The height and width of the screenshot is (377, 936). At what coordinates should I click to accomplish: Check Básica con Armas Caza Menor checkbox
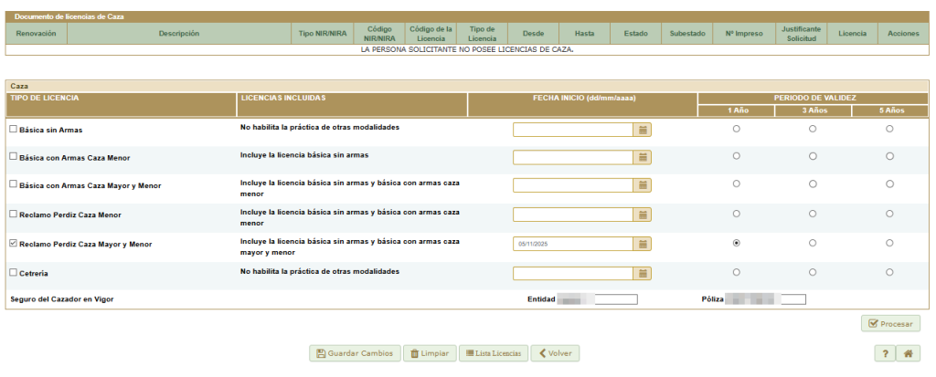coord(13,156)
